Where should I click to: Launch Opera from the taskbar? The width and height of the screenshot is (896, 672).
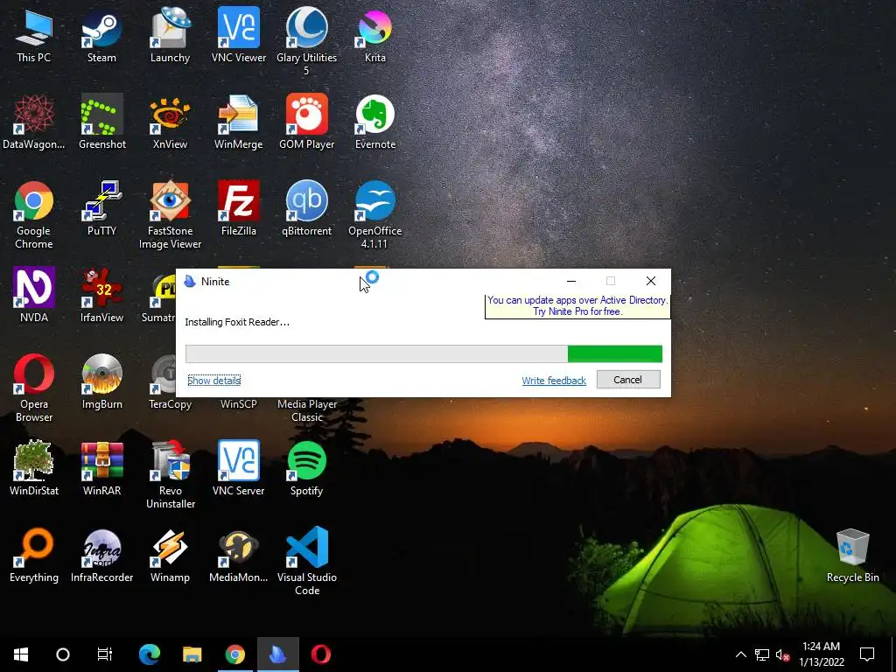click(320, 654)
